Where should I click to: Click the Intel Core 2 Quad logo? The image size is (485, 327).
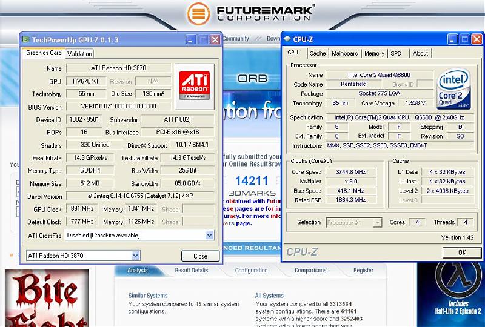click(453, 89)
